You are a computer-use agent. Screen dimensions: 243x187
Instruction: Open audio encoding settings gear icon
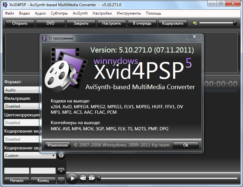coord(61,156)
